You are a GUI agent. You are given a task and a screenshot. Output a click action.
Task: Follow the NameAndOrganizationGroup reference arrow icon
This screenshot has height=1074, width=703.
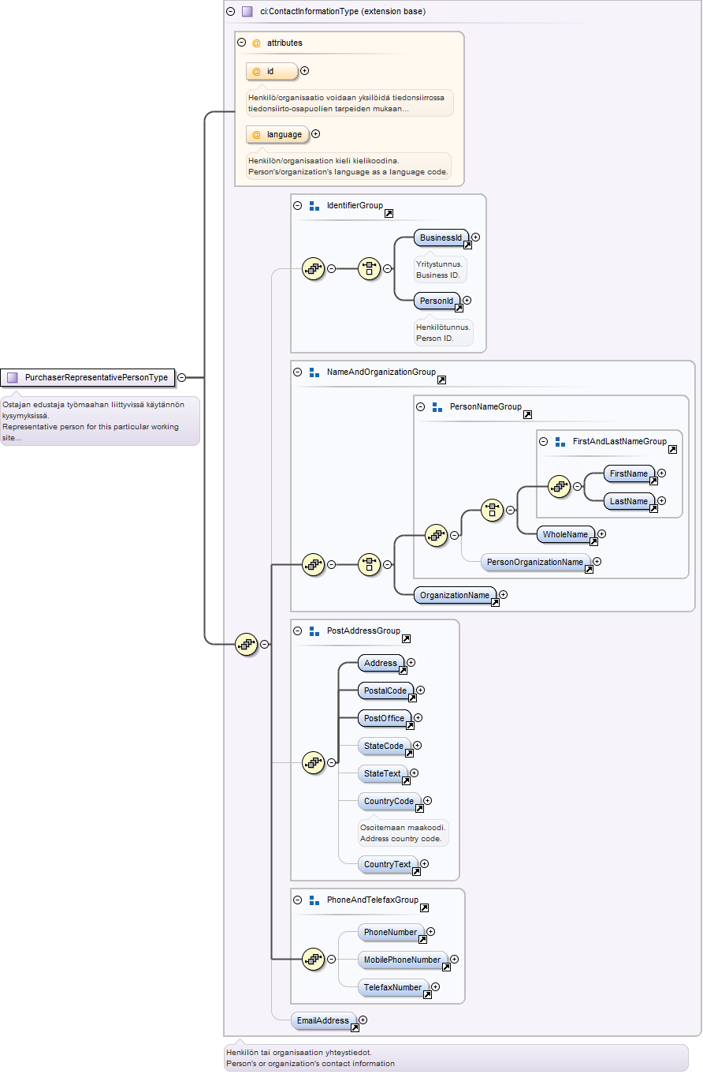point(441,380)
